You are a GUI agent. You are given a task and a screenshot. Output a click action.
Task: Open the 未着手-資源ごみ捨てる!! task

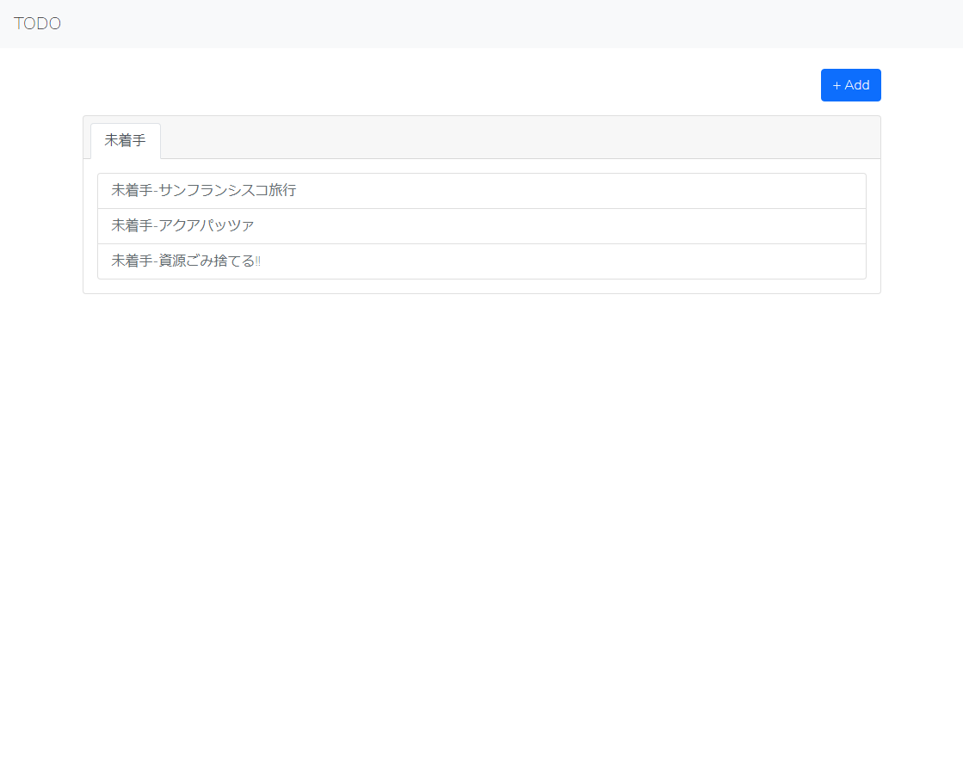click(186, 261)
